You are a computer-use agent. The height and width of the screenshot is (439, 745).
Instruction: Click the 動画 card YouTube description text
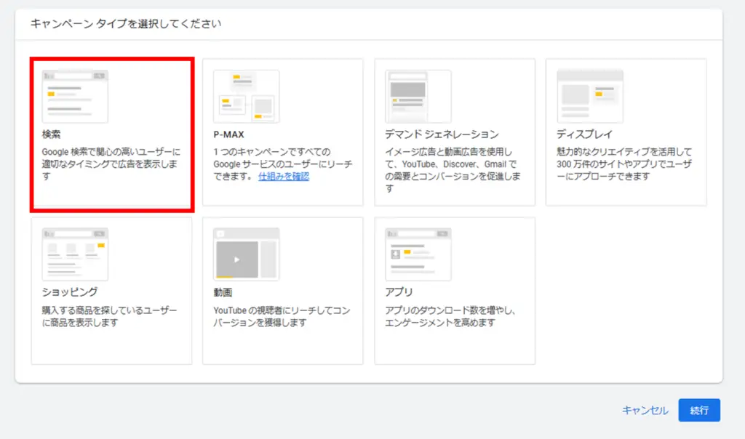click(x=282, y=316)
